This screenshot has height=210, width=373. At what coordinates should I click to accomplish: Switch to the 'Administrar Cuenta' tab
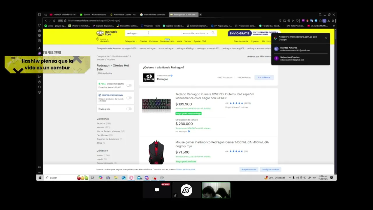(x=123, y=15)
